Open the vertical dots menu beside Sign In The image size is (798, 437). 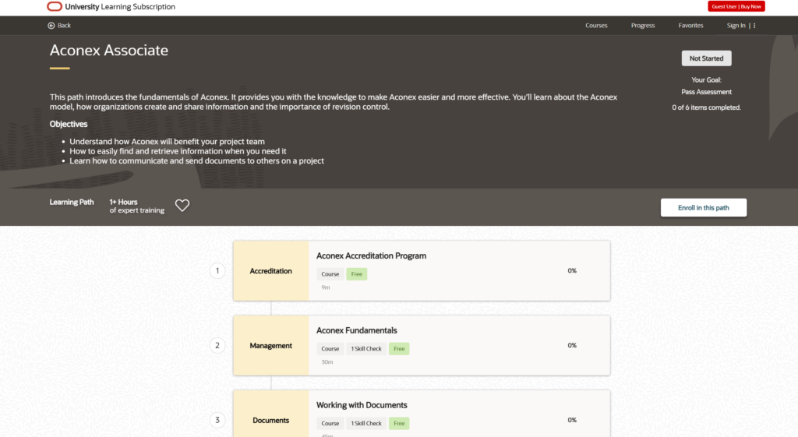click(x=754, y=26)
